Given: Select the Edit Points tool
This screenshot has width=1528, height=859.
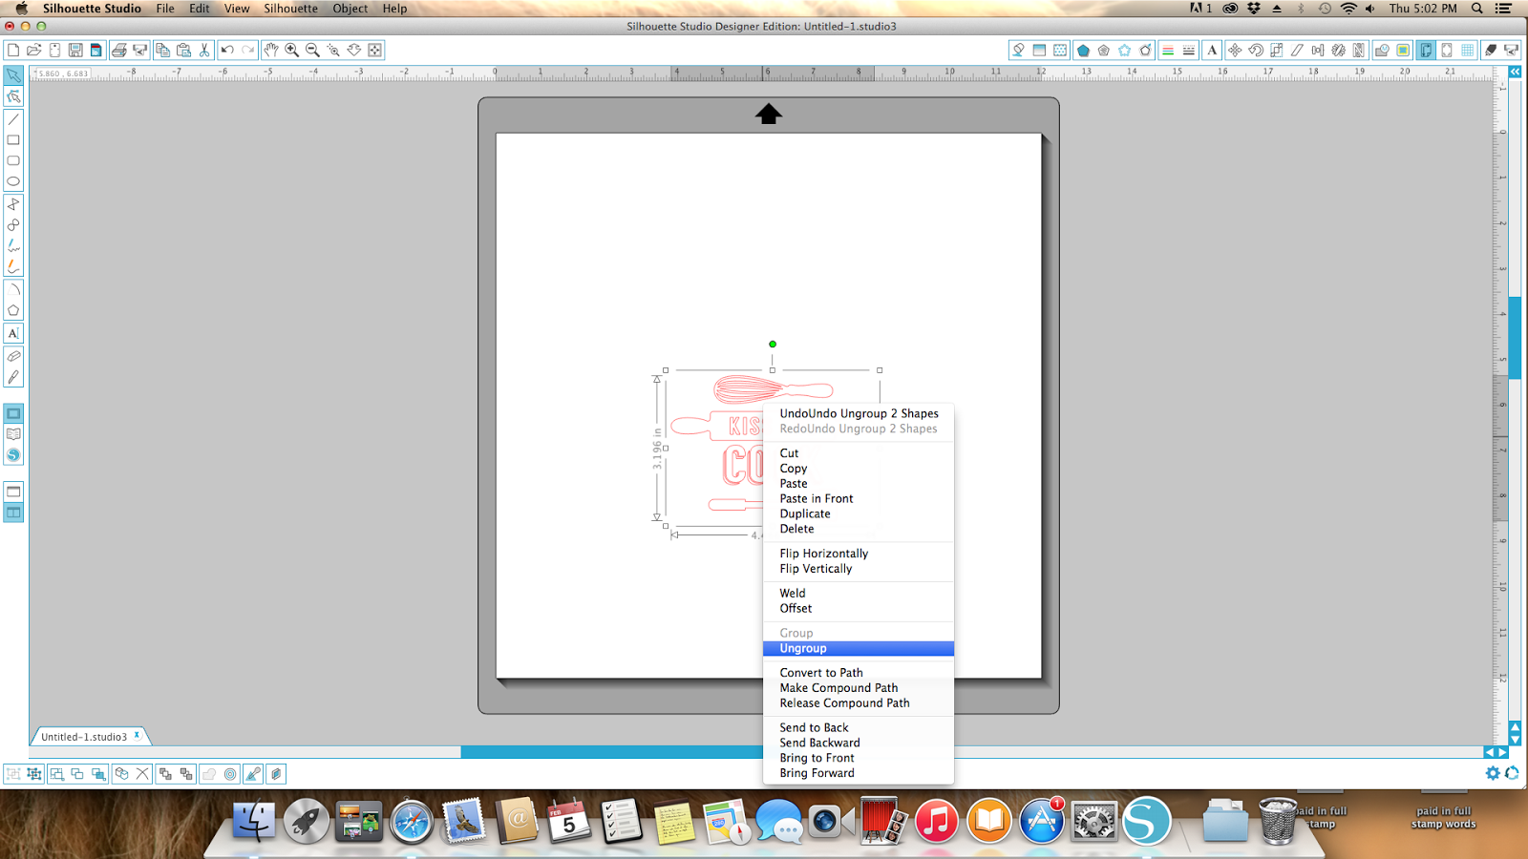Looking at the screenshot, I should coord(13,96).
